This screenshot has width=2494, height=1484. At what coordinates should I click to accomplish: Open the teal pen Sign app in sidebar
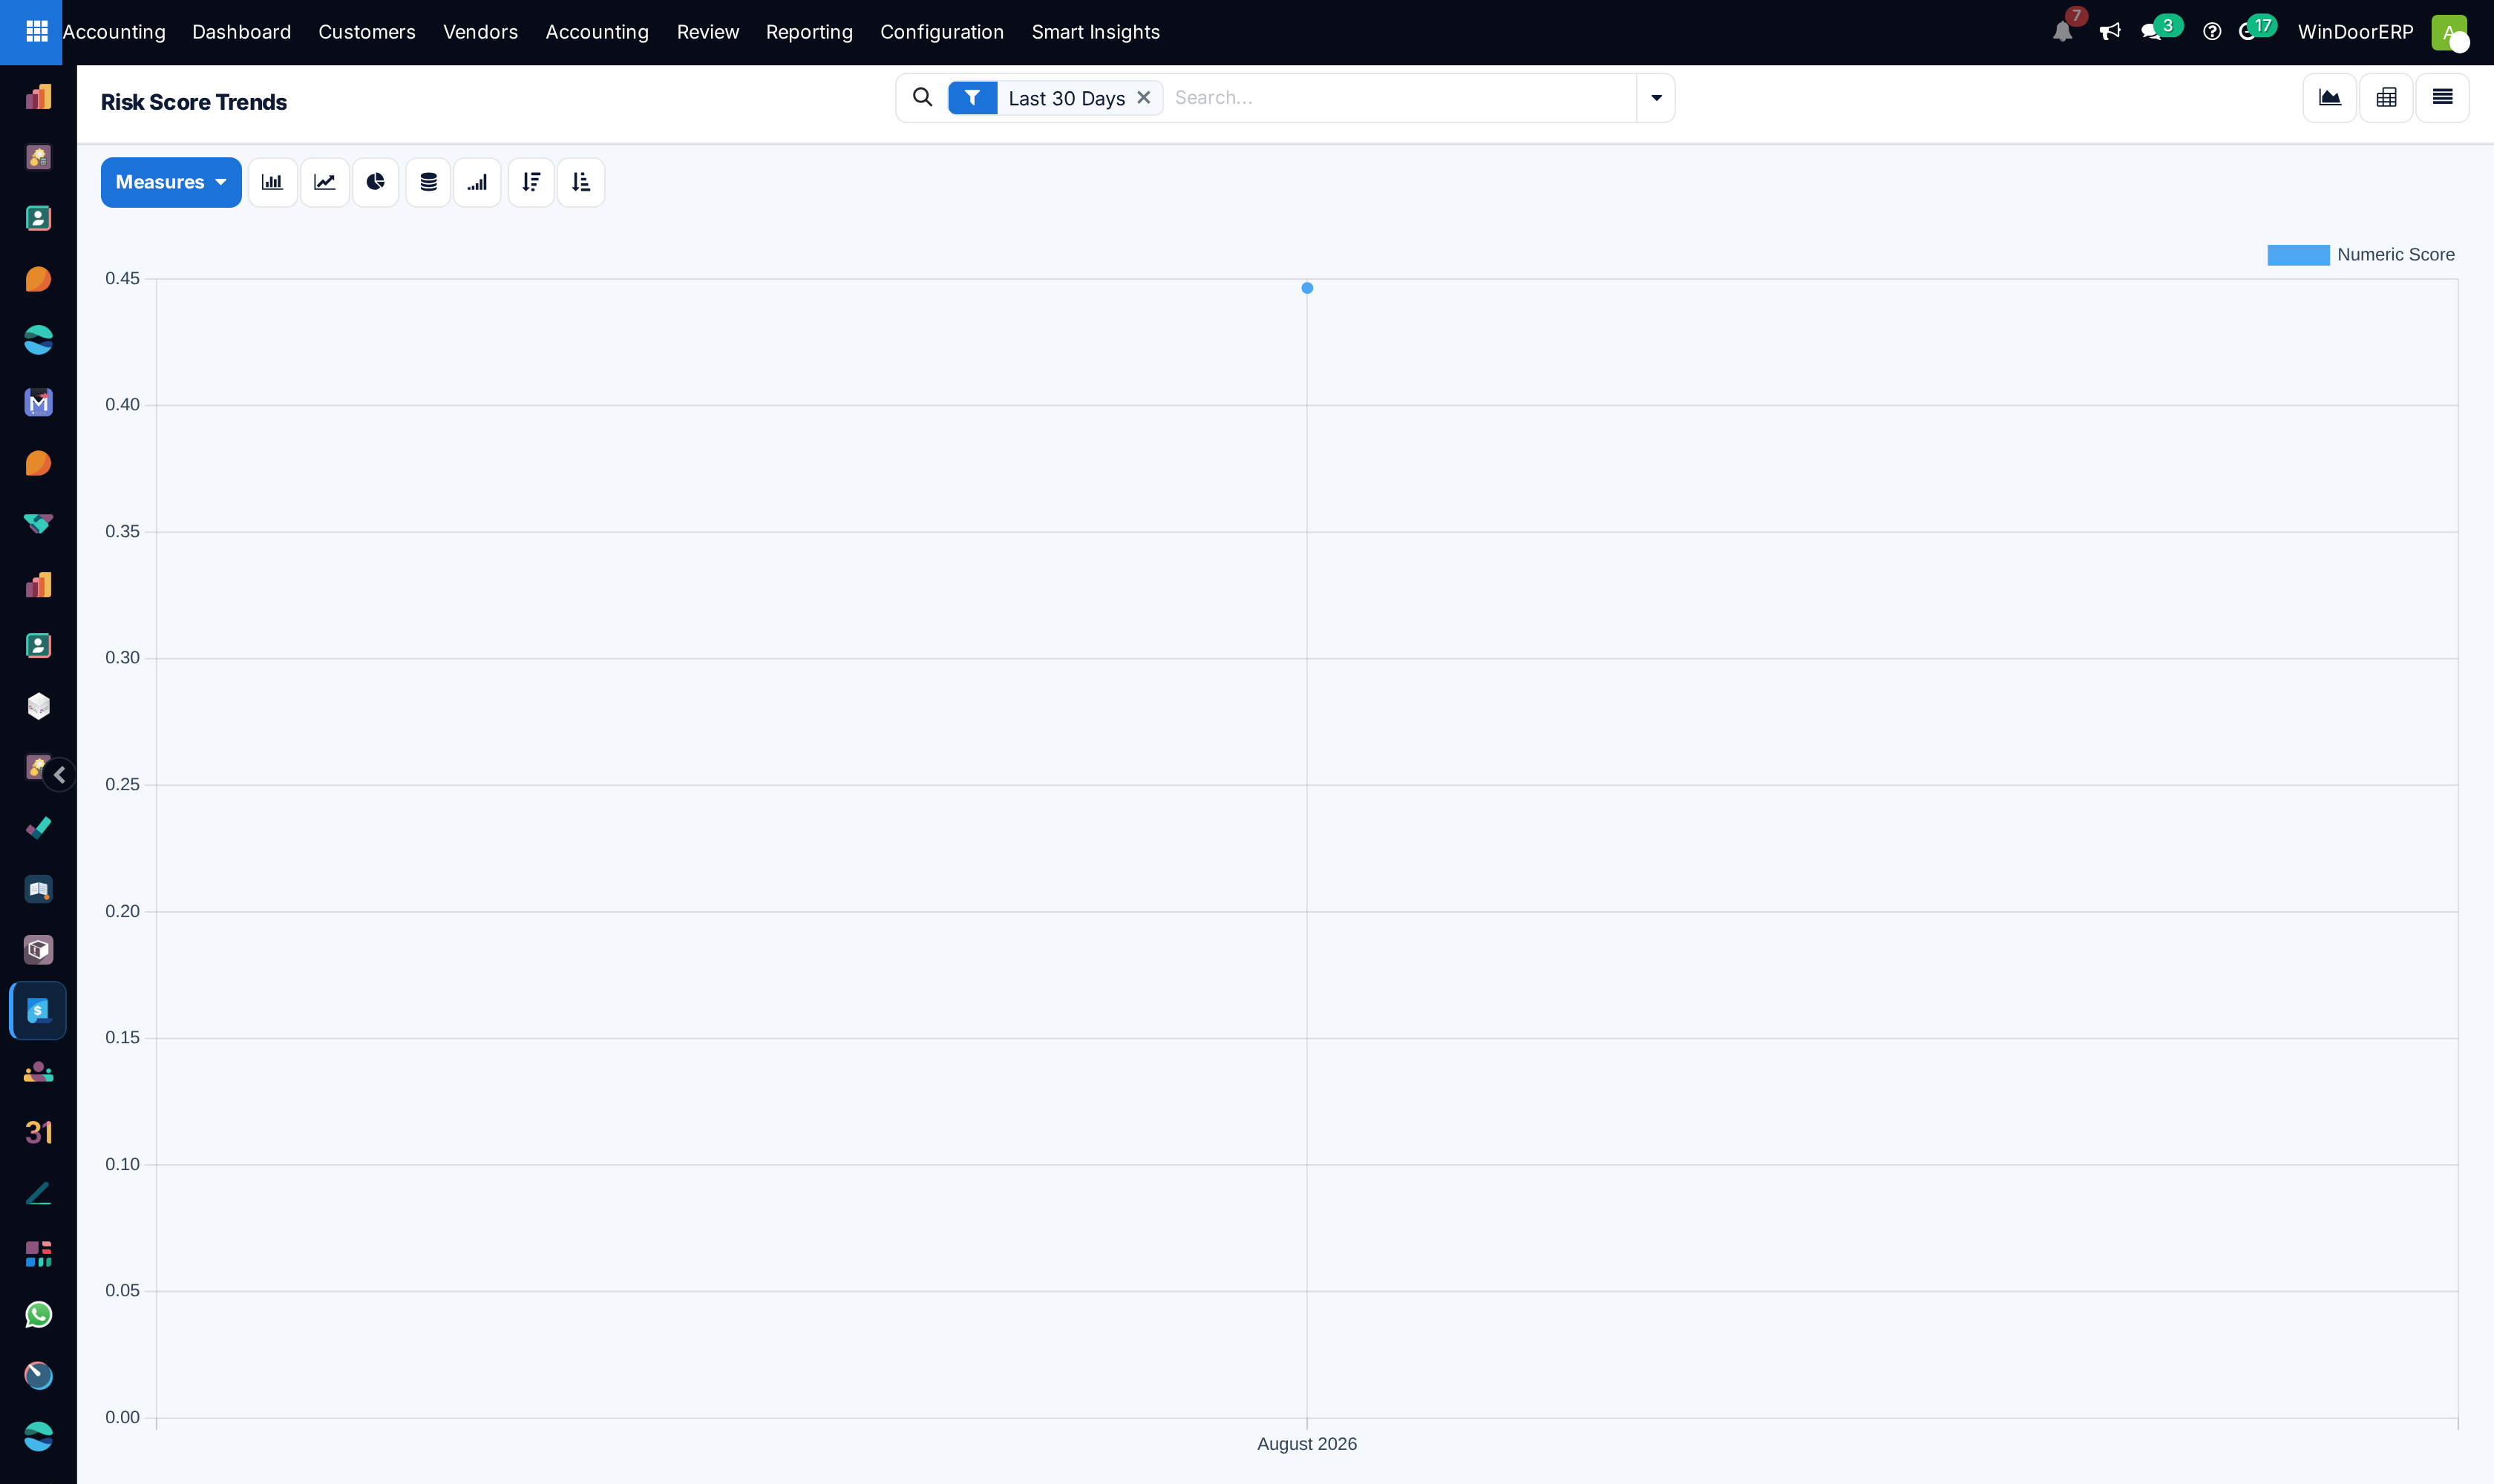pos(38,1193)
